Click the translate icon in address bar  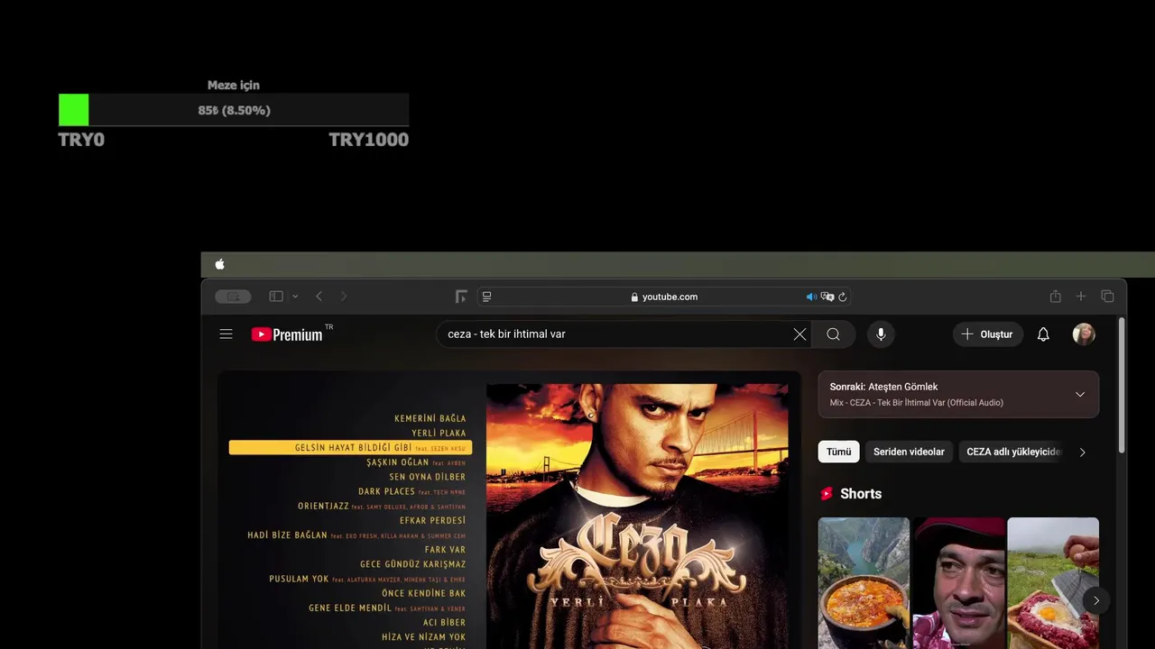click(827, 297)
